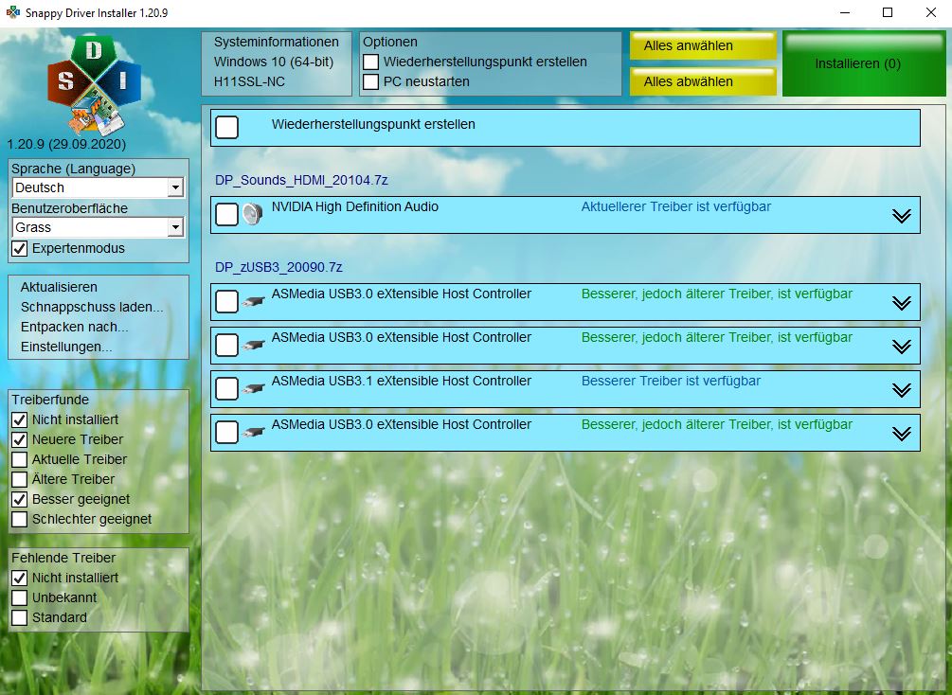Image resolution: width=952 pixels, height=695 pixels.
Task: Expand NVIDIA High Definition Audio driver details
Action: pos(902,216)
